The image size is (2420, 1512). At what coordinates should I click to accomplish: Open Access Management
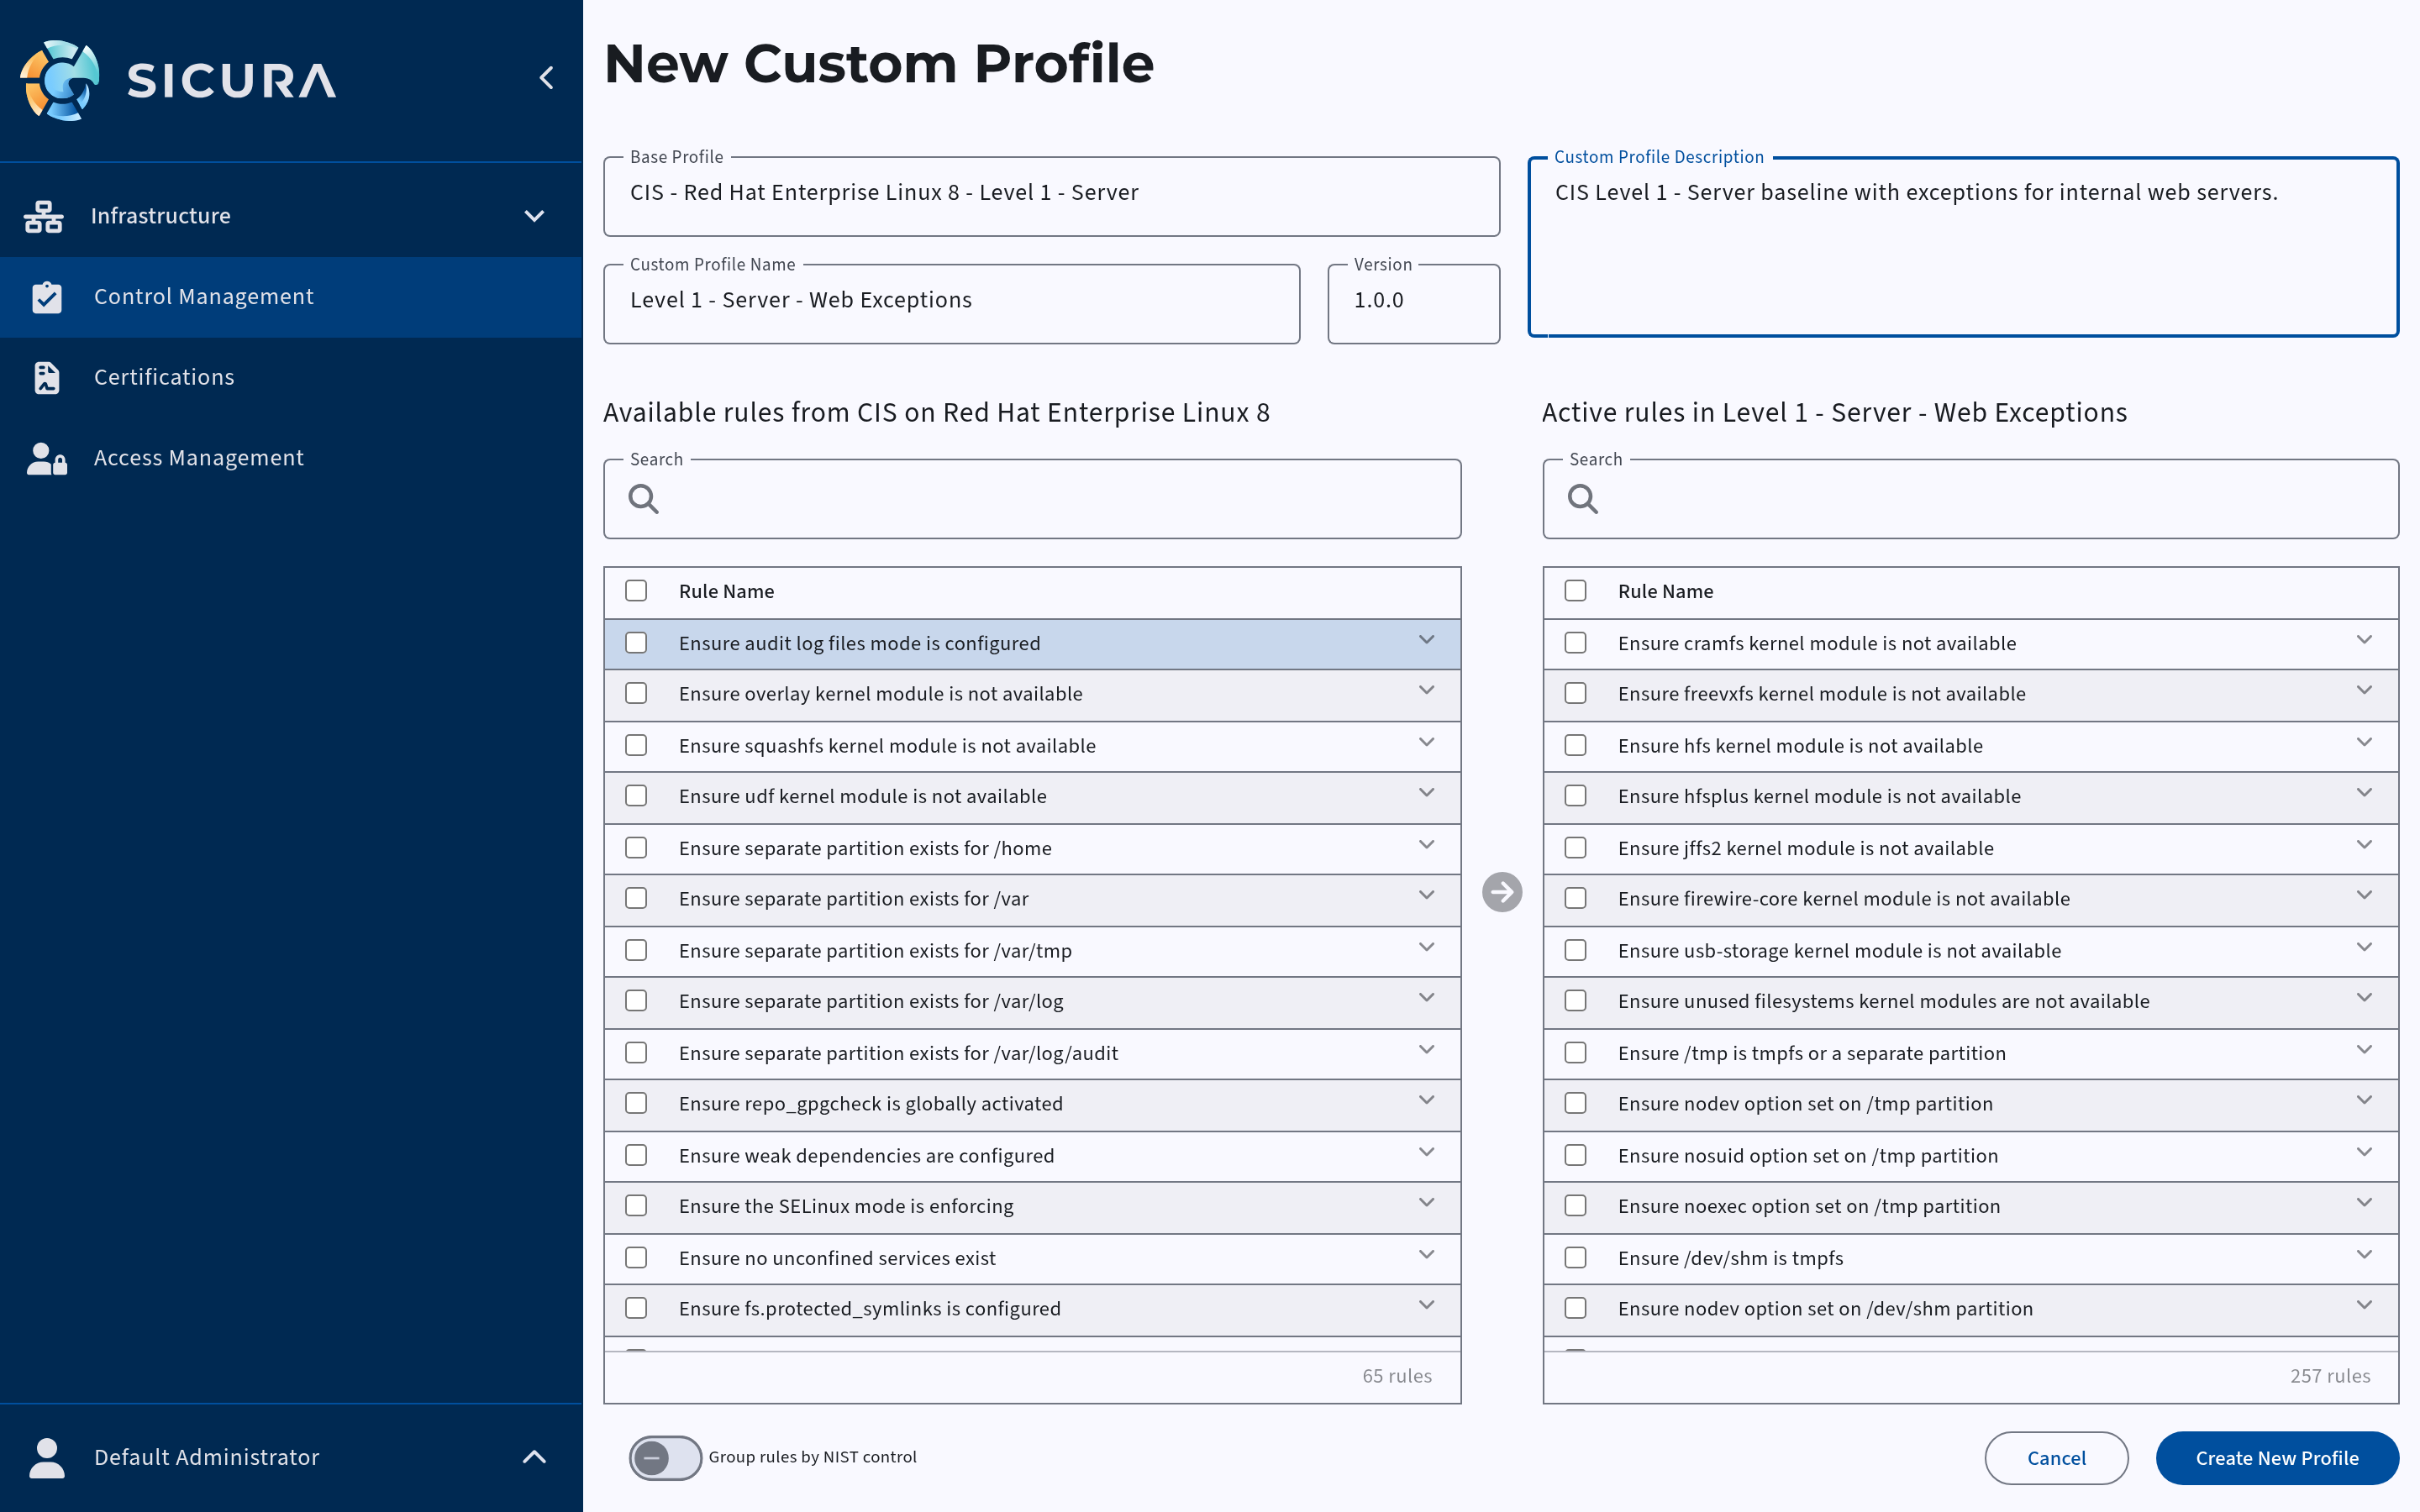(x=291, y=458)
